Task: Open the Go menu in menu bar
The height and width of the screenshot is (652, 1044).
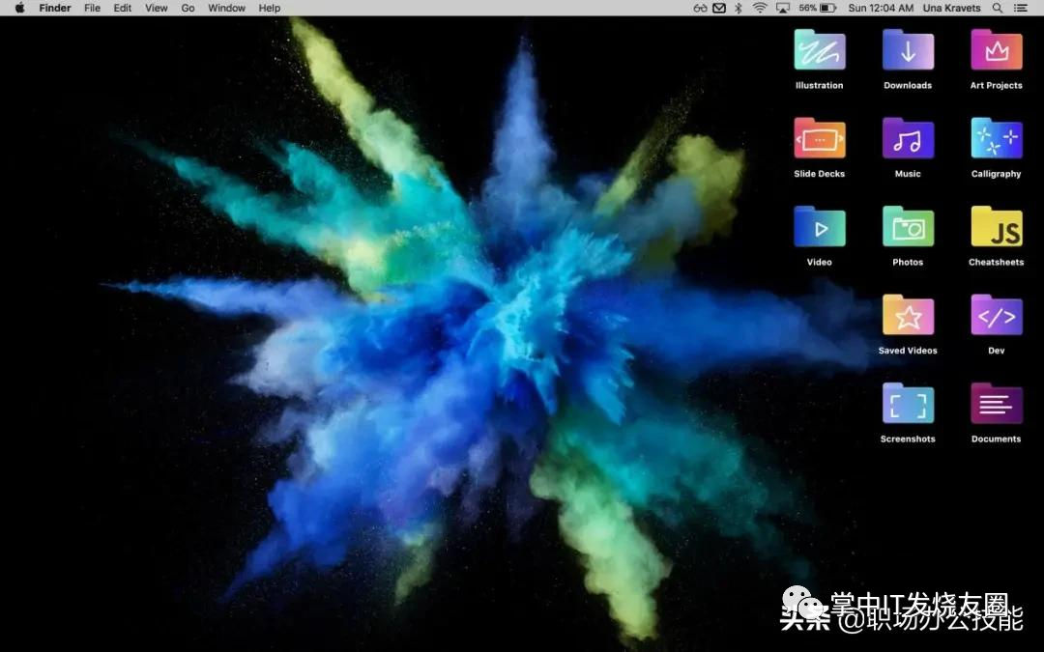Action: (x=188, y=8)
